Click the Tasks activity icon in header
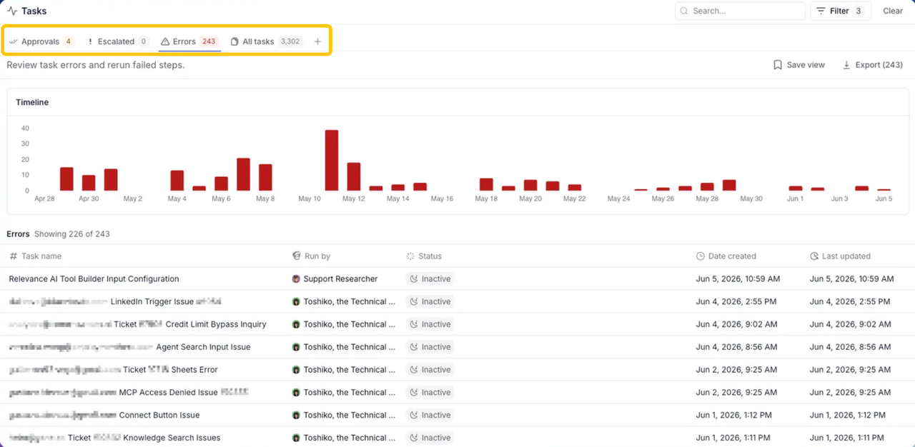The width and height of the screenshot is (915, 447). (x=12, y=11)
